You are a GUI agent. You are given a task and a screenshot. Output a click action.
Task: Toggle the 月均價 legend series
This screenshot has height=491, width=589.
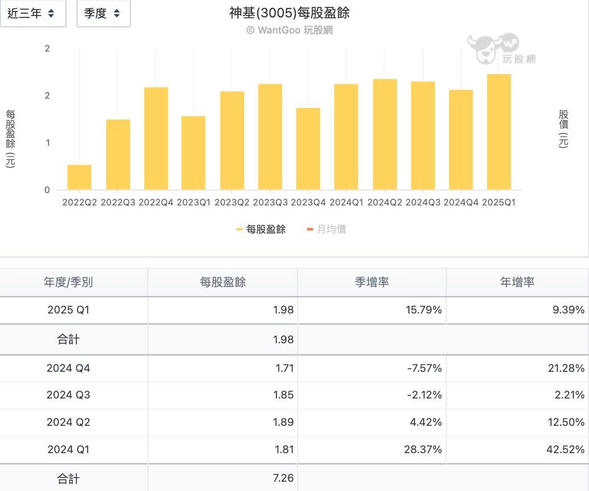click(326, 229)
